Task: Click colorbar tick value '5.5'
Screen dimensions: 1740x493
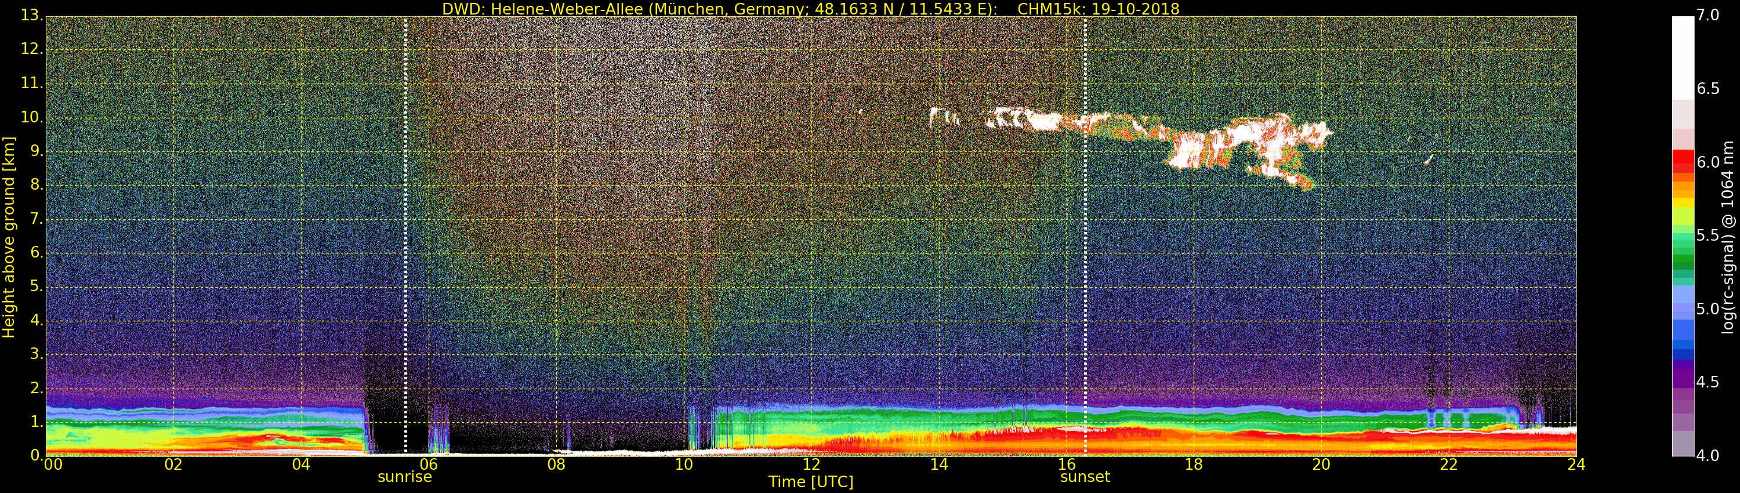Action: pyautogui.click(x=1708, y=235)
